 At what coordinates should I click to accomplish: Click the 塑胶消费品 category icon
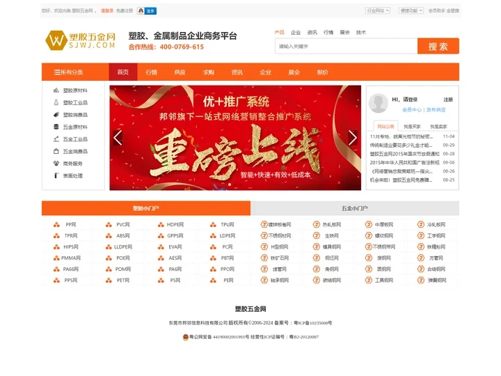56,115
